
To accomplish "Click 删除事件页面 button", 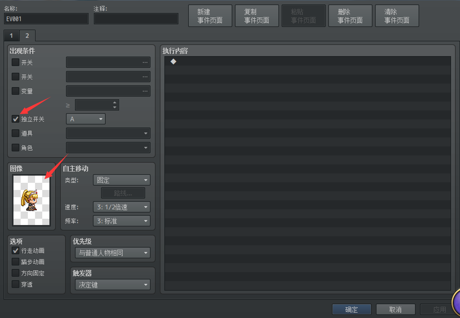I will point(350,16).
